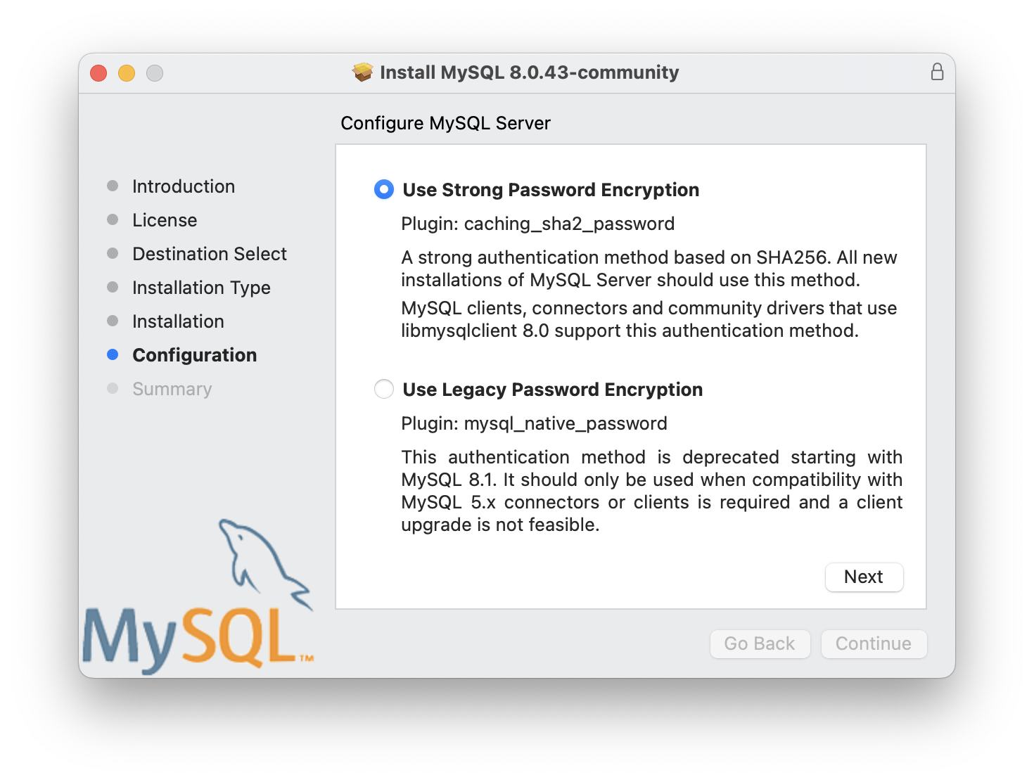The image size is (1034, 782).
Task: Click the lock icon in title bar
Action: click(937, 72)
